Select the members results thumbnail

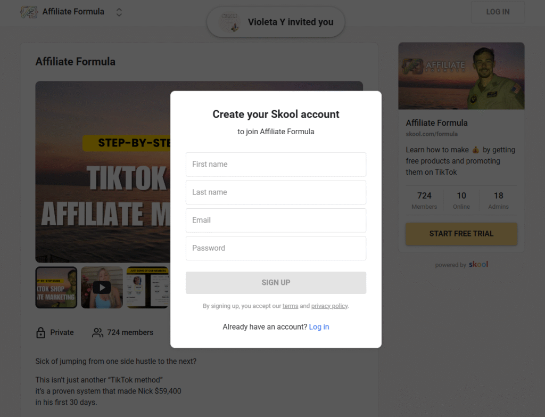click(148, 287)
